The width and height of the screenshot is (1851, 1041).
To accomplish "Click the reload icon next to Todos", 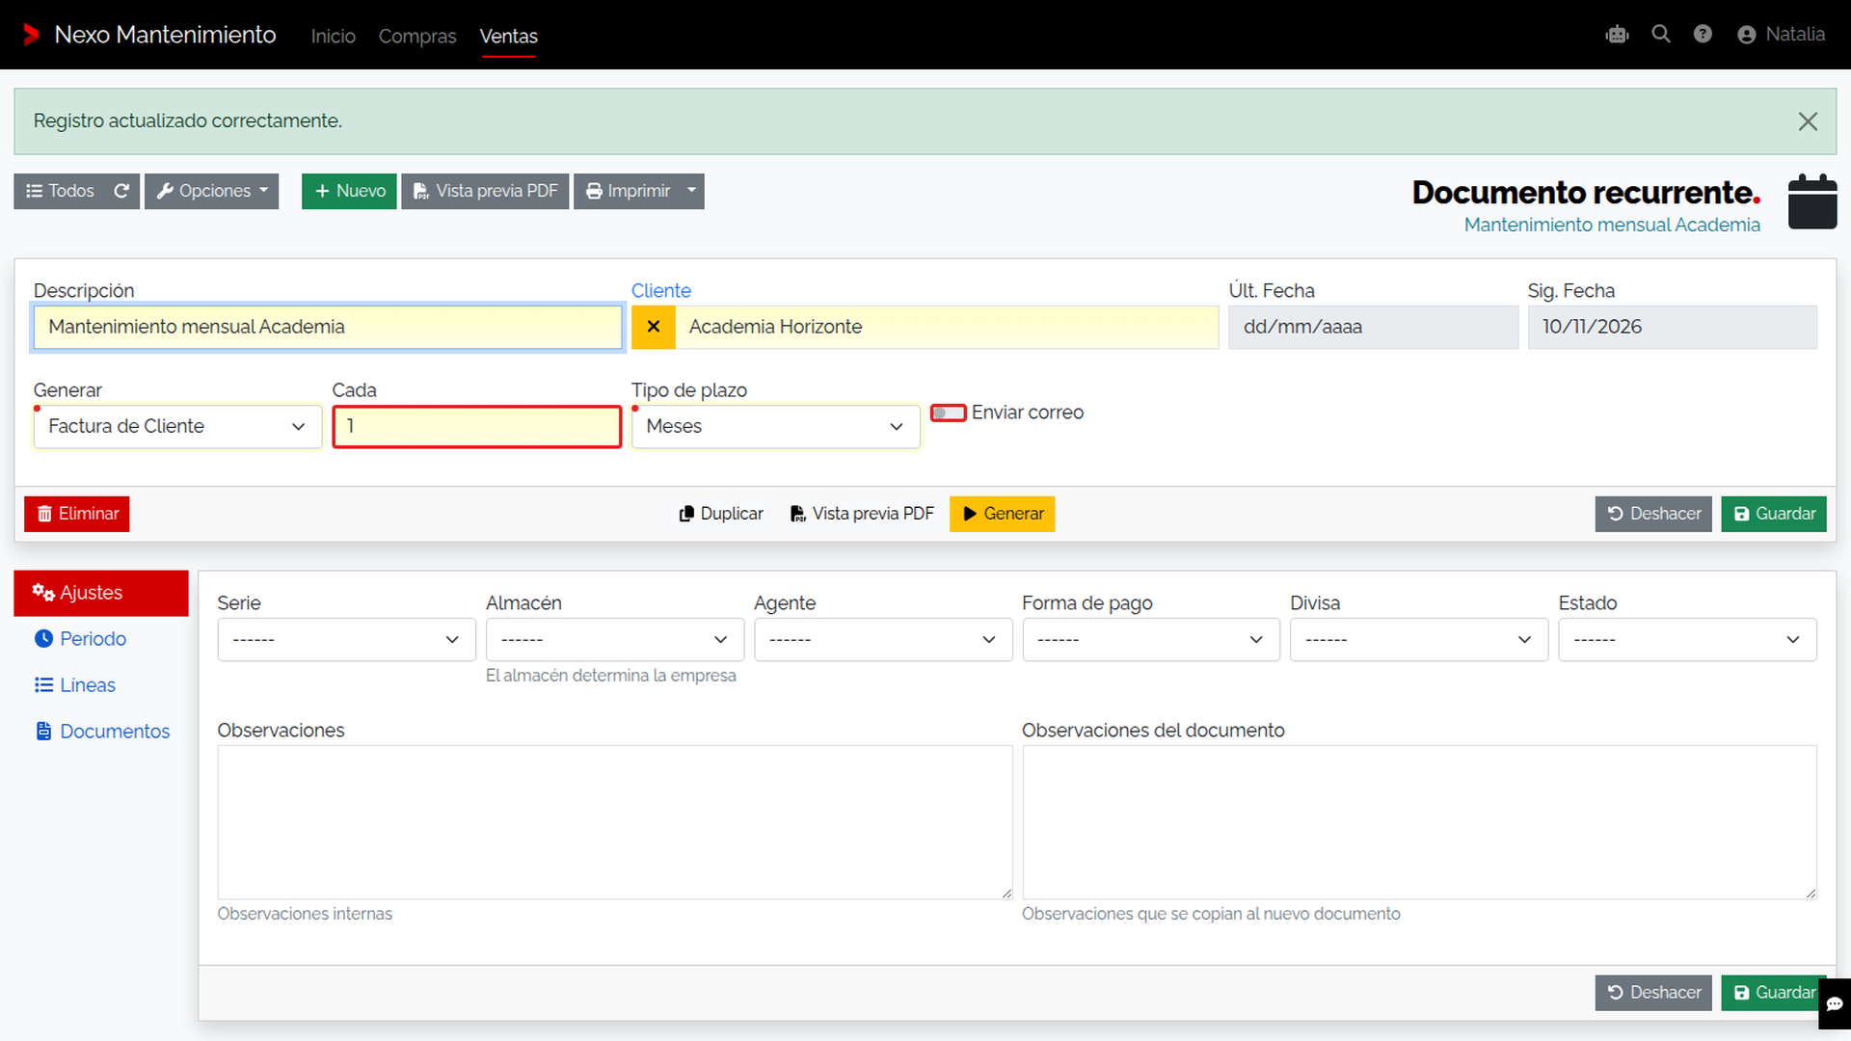I will click(121, 191).
